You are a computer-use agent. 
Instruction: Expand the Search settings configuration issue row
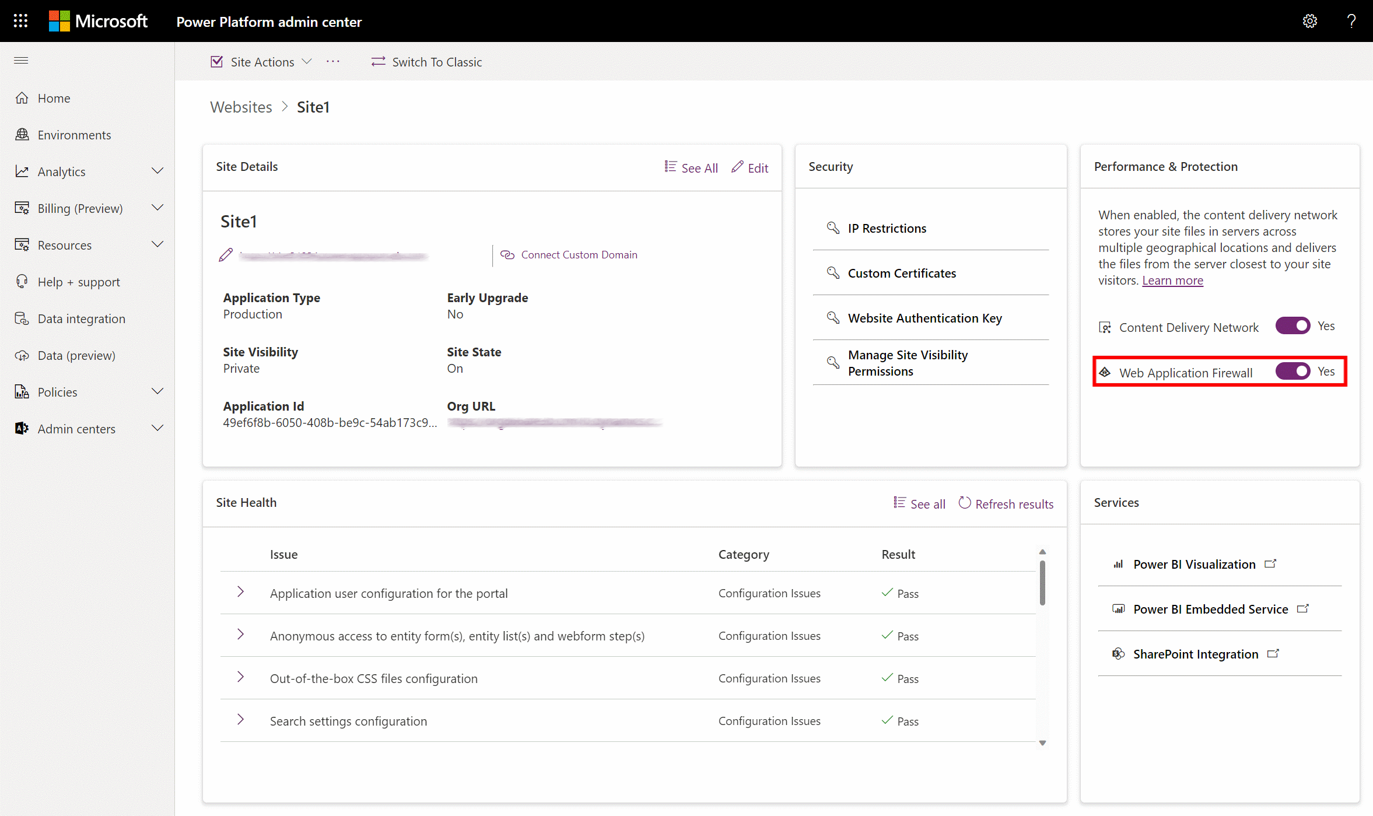pyautogui.click(x=240, y=719)
